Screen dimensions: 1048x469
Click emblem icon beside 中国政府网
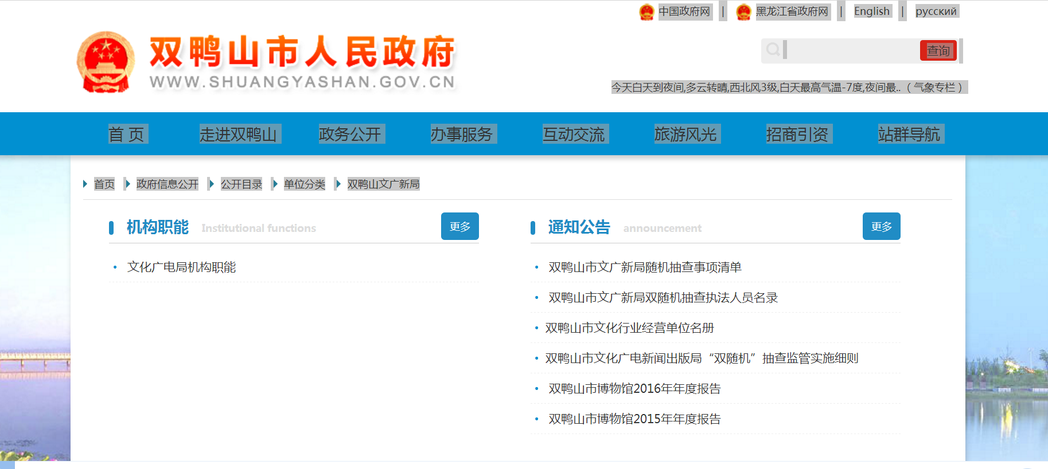[646, 12]
